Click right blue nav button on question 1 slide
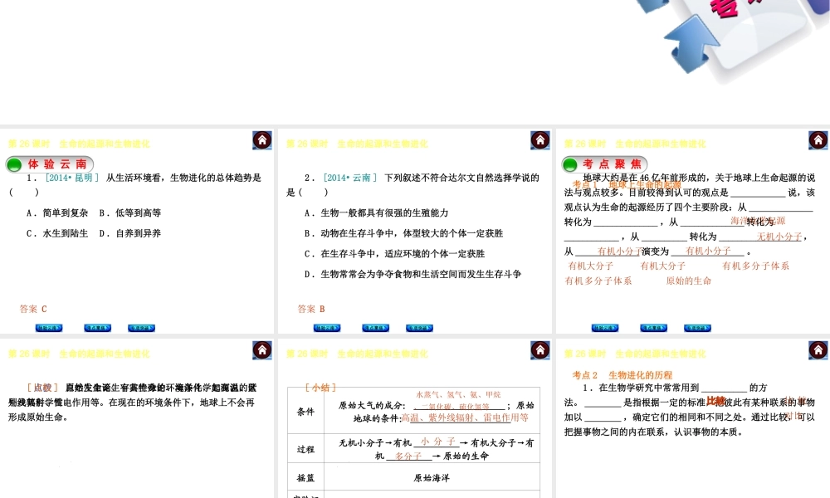This screenshot has height=498, width=830. click(141, 328)
